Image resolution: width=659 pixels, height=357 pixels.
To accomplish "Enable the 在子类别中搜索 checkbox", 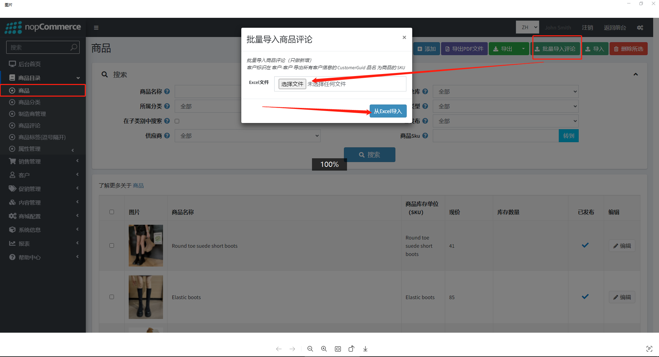I will pyautogui.click(x=177, y=121).
